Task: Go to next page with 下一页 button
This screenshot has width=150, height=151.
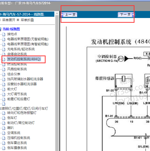Action: (x=126, y=15)
